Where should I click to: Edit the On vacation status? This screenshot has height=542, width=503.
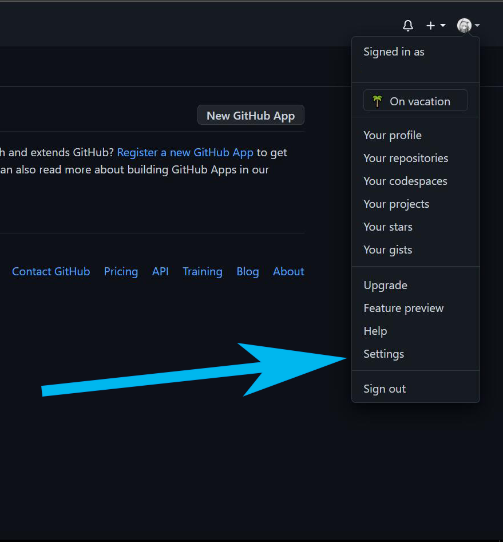coord(415,101)
